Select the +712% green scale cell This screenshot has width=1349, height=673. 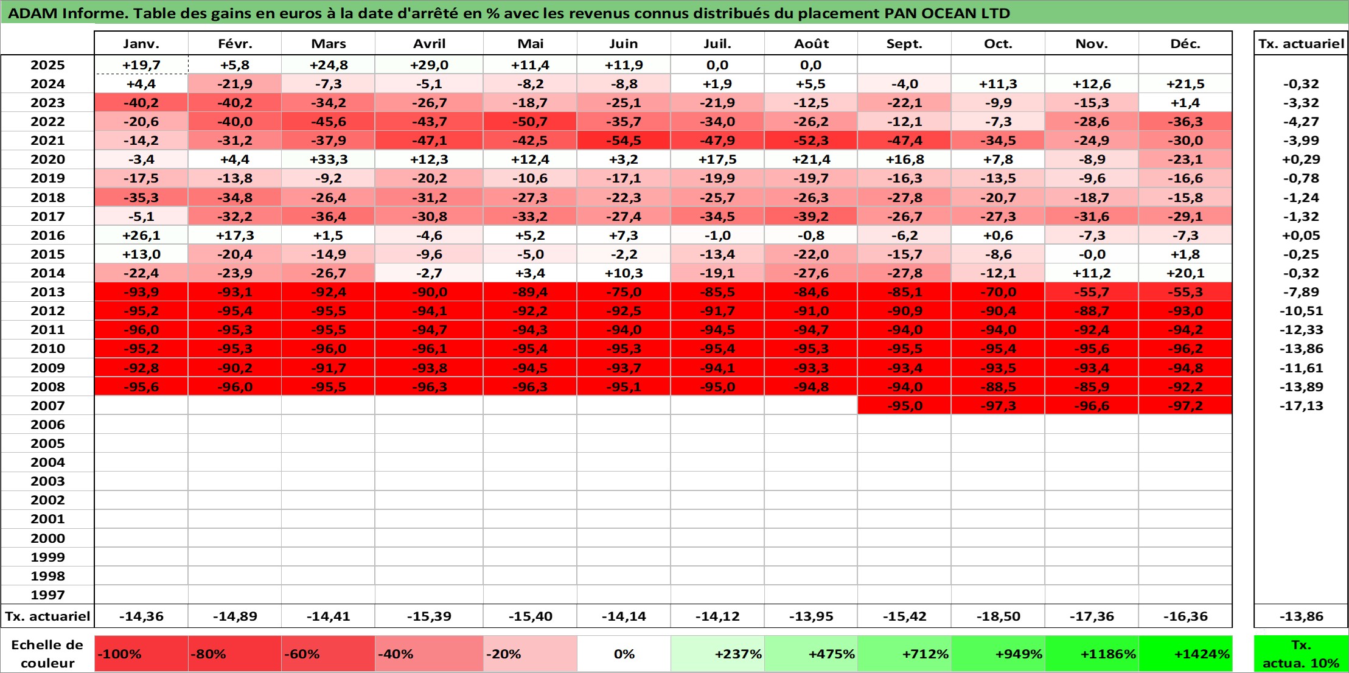[x=904, y=654]
